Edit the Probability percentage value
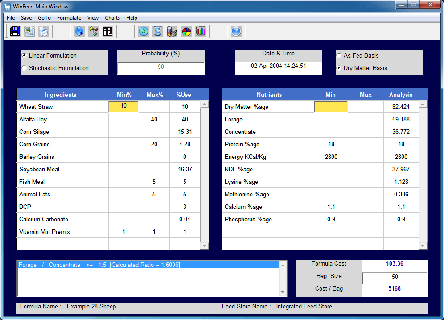The image size is (444, 320). [160, 69]
